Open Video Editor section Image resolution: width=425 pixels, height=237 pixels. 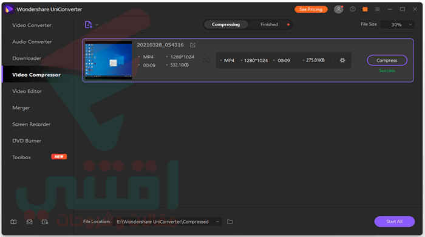[x=27, y=91]
